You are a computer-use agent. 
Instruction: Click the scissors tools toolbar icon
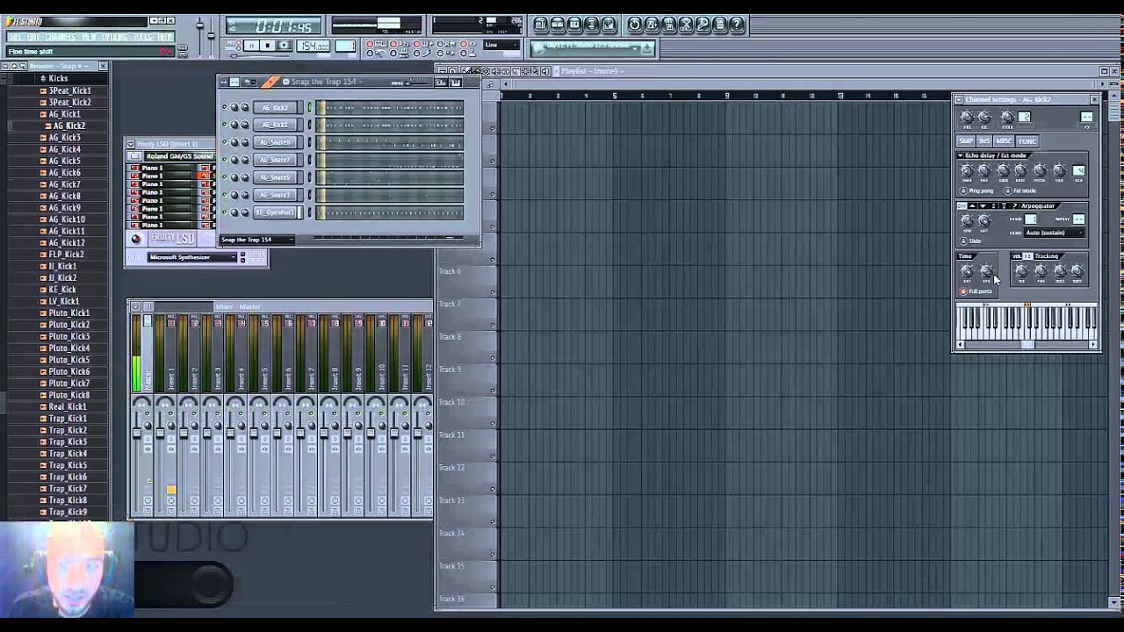(x=686, y=25)
